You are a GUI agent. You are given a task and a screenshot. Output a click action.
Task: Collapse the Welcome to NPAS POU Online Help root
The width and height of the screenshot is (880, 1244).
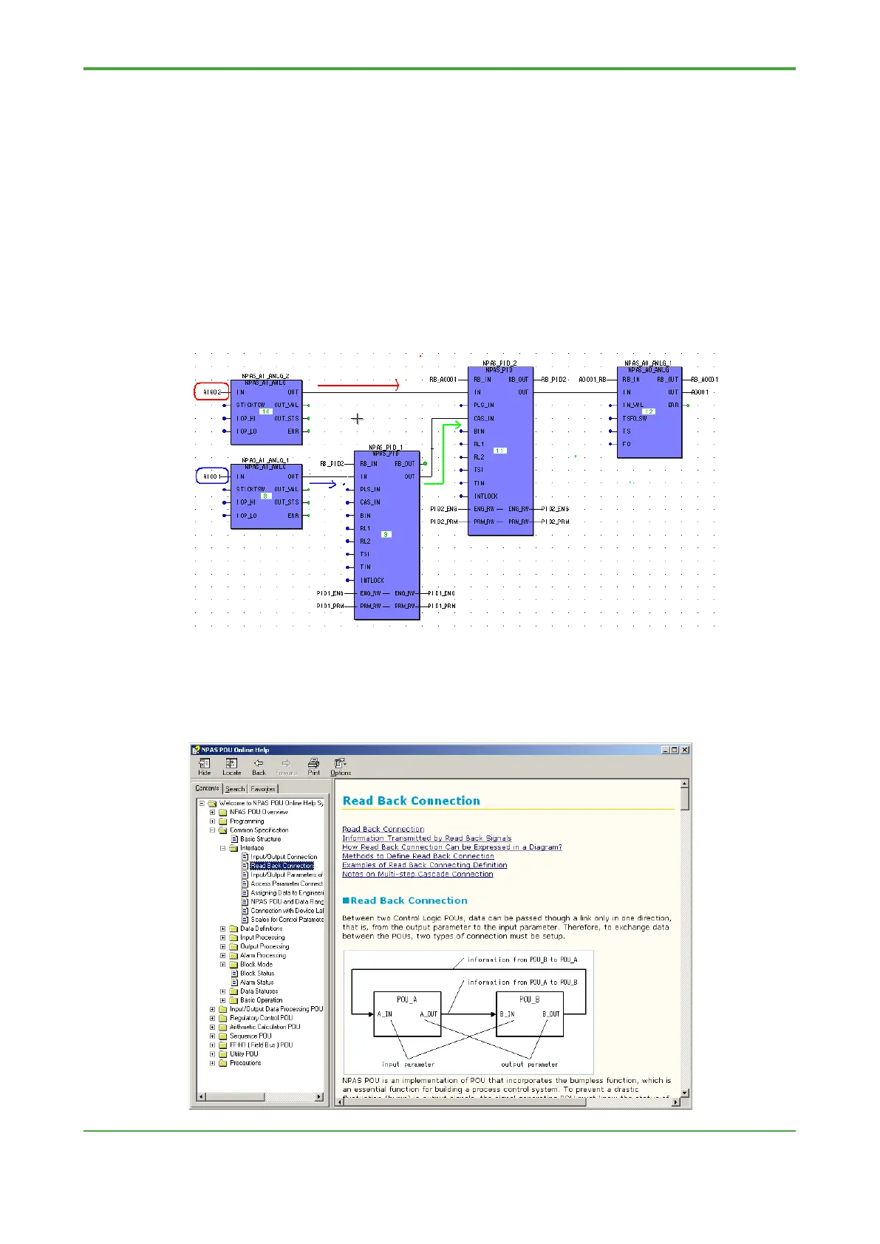pos(202,803)
